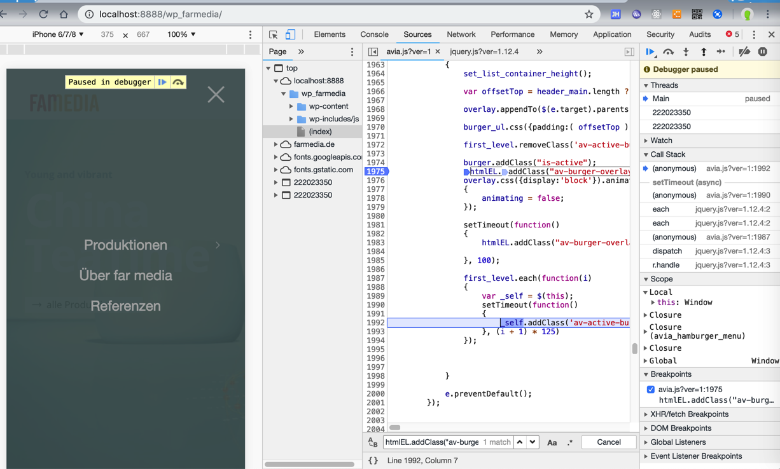Switch to the Network tab
The width and height of the screenshot is (780, 469).
(461, 34)
